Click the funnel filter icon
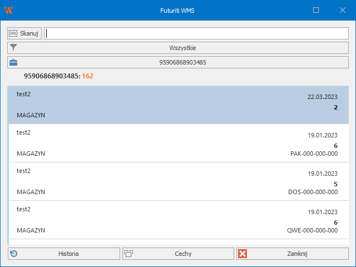 point(14,48)
